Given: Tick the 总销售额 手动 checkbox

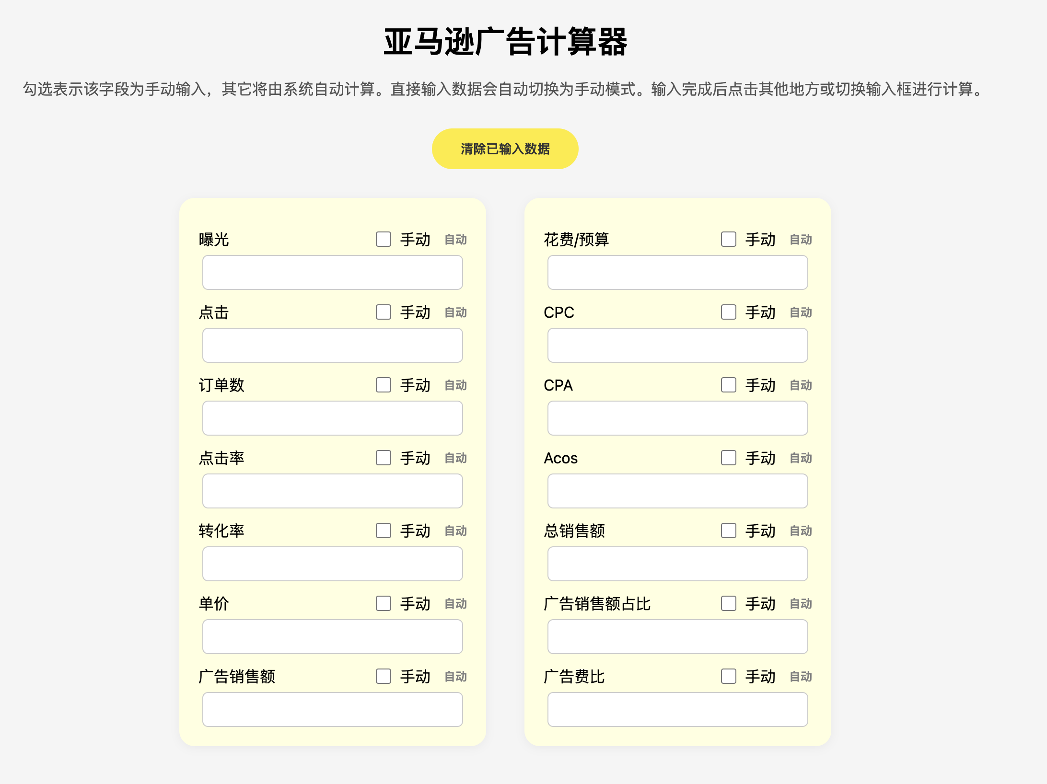Looking at the screenshot, I should (729, 530).
